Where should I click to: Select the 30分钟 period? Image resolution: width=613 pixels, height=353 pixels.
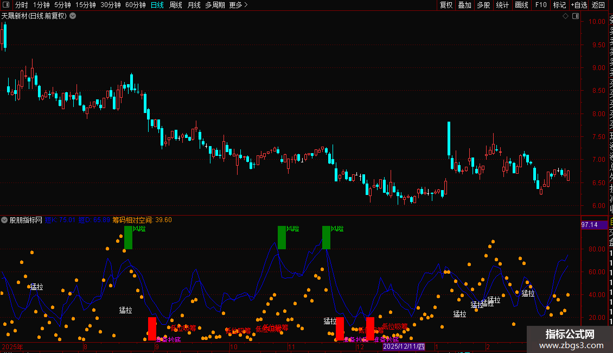[x=111, y=5]
